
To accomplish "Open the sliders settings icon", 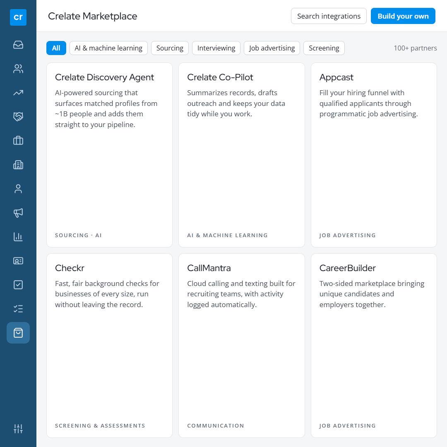I will (x=18, y=428).
